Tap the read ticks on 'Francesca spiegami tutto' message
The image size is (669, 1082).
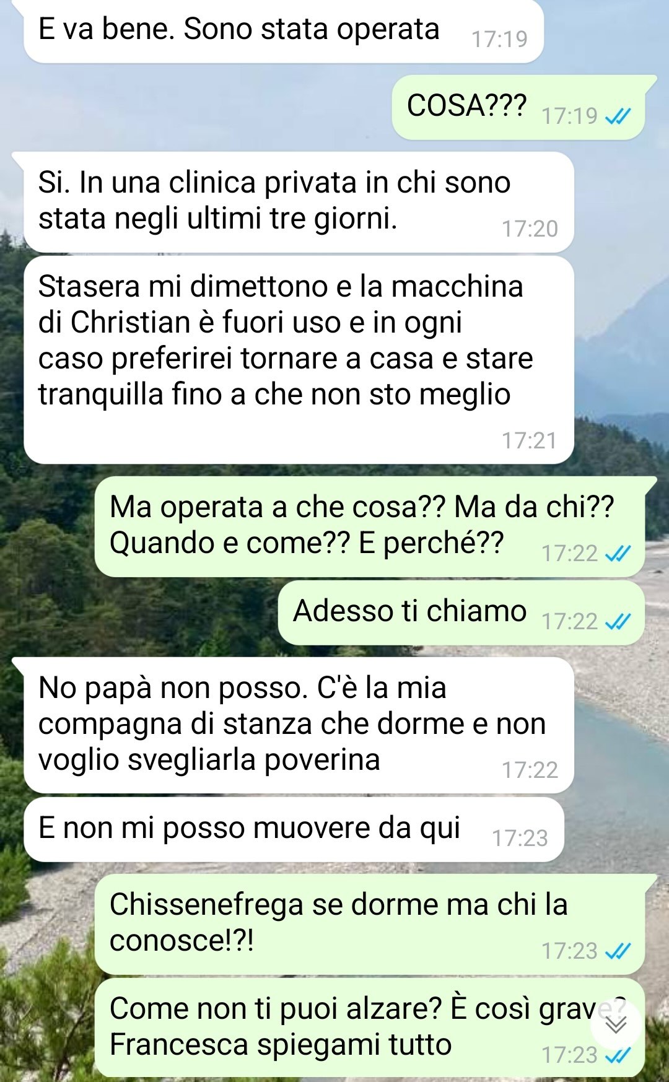[x=618, y=1055]
